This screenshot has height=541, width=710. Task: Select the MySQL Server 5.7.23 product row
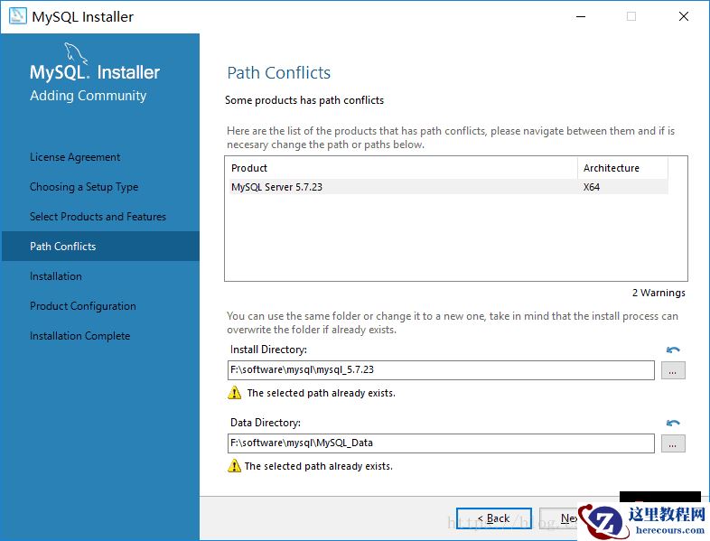click(x=402, y=187)
